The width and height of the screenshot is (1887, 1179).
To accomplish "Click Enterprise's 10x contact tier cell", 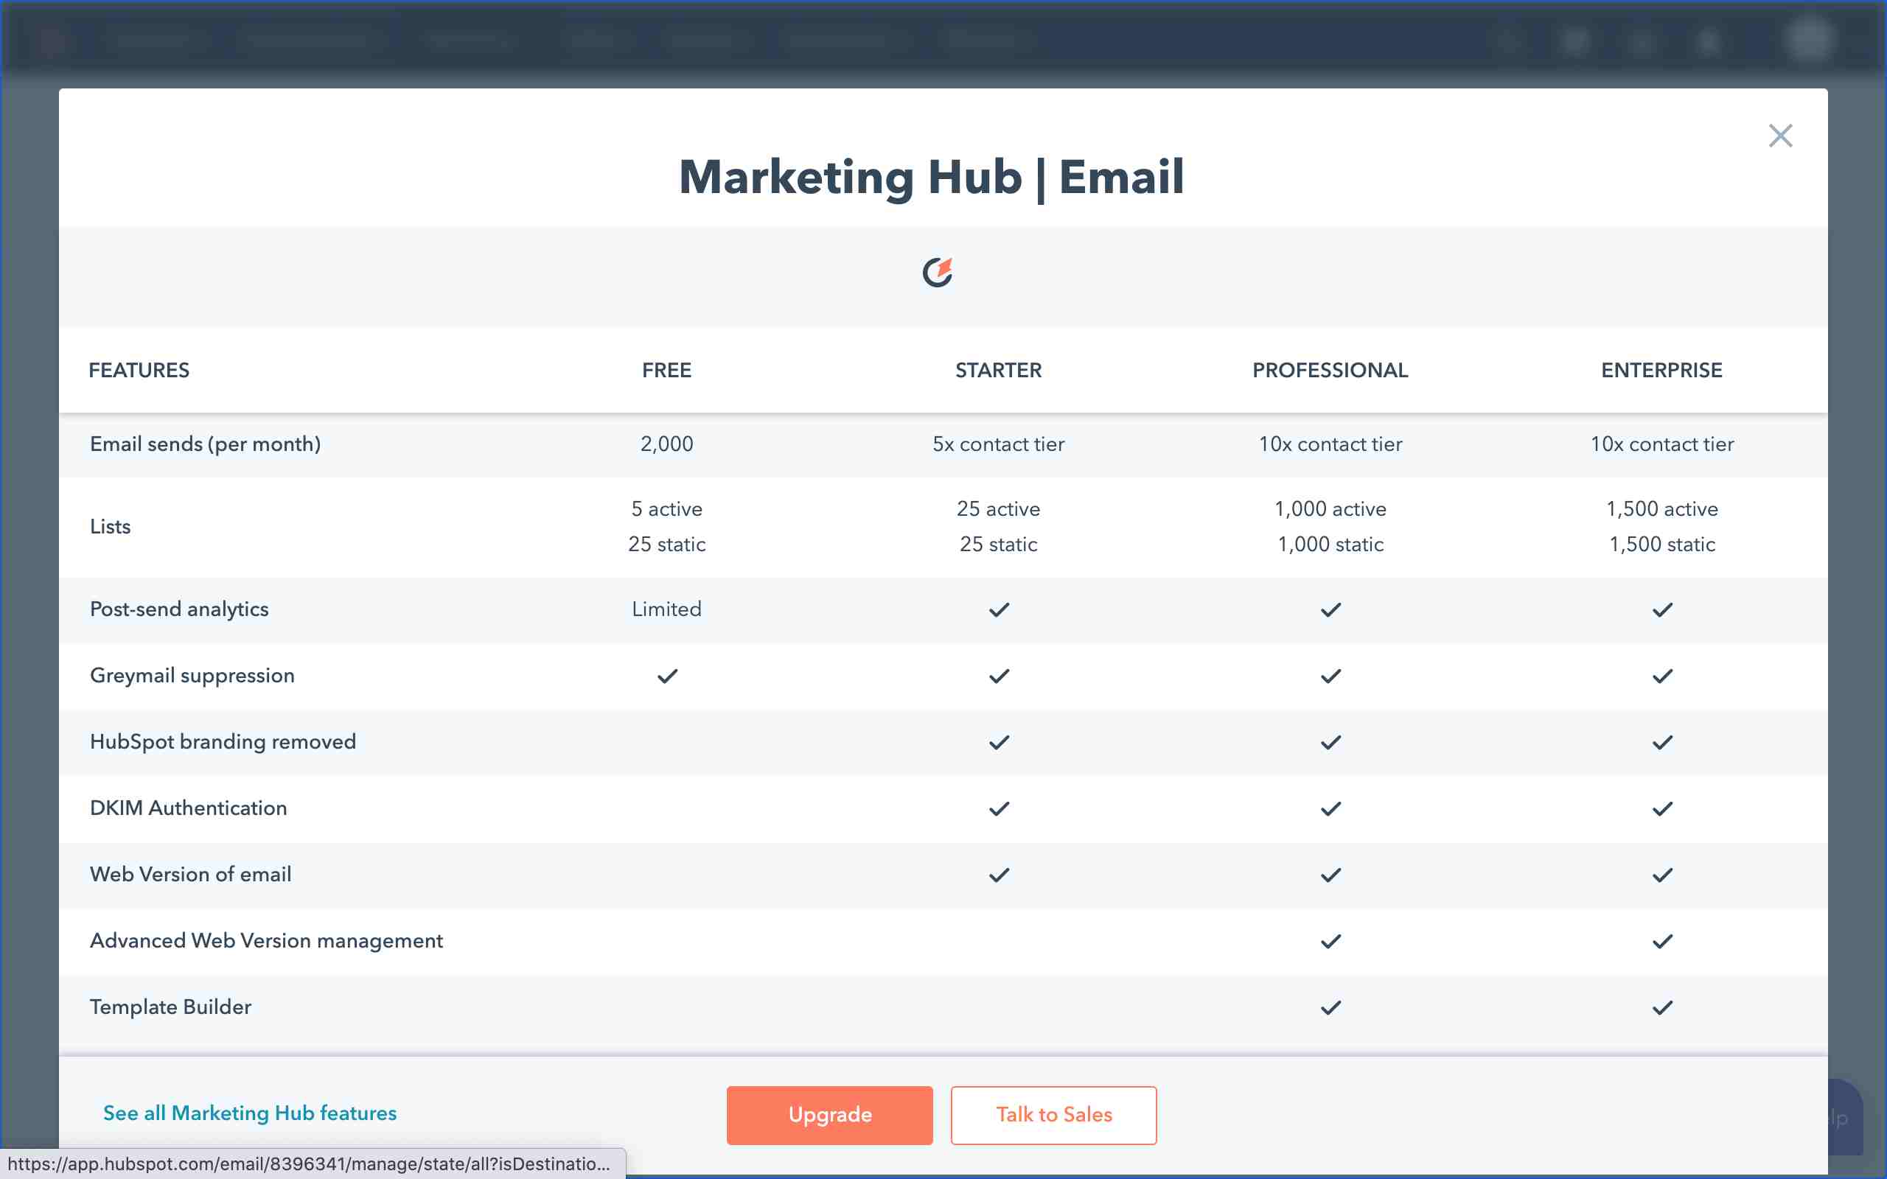I will 1661,444.
